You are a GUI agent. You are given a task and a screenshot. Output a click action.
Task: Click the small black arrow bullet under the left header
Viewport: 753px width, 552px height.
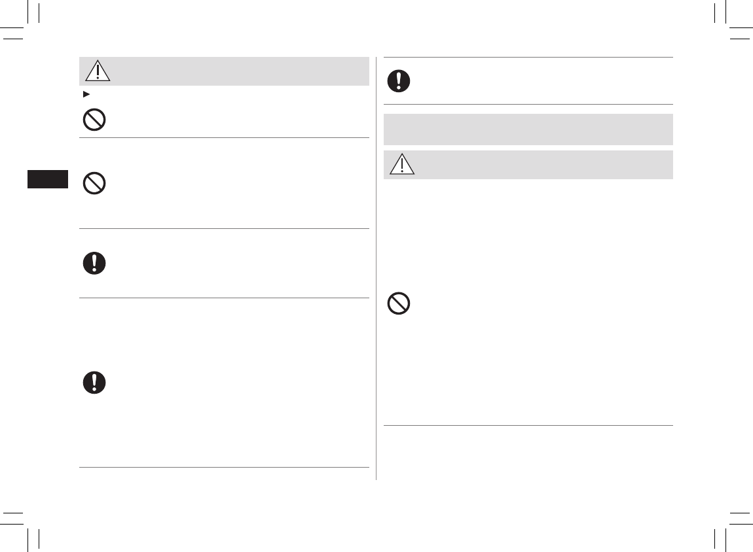[x=86, y=95]
